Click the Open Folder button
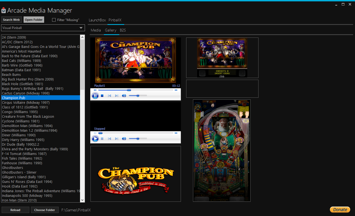The image size is (355, 216). pos(34,20)
